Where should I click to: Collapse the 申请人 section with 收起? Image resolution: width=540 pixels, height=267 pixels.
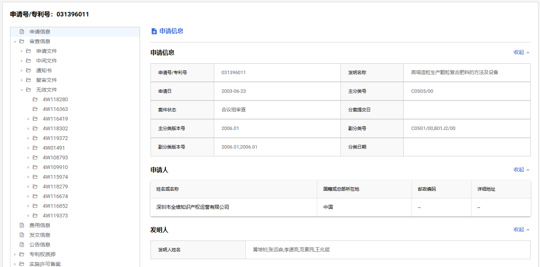coord(521,170)
